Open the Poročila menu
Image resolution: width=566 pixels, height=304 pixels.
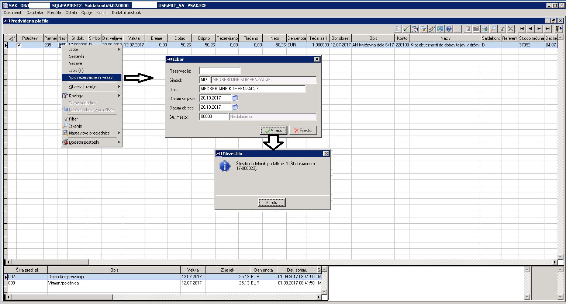54,13
